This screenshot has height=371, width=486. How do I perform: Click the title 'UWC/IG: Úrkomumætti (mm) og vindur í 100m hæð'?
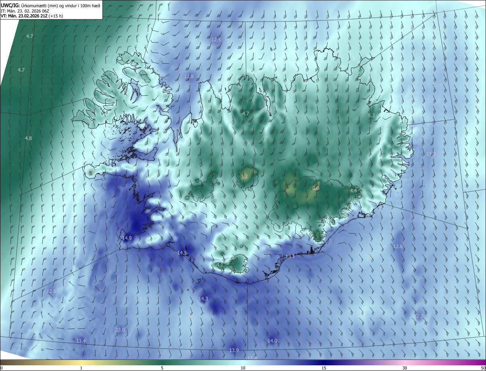coord(50,5)
